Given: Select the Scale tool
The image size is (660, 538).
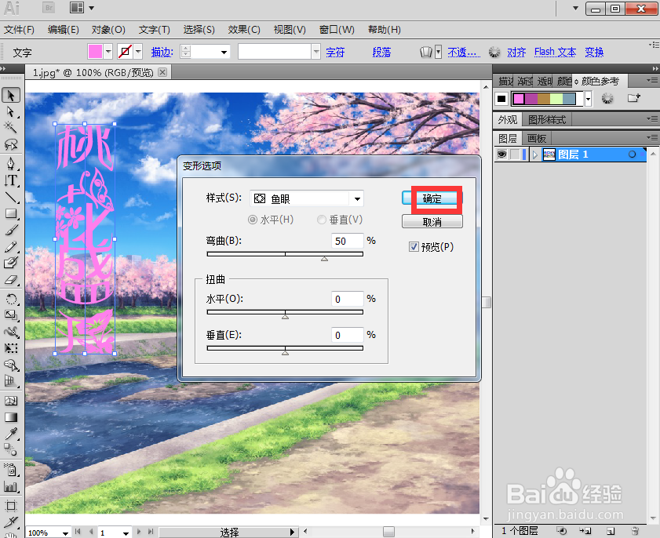Looking at the screenshot, I should click(11, 315).
